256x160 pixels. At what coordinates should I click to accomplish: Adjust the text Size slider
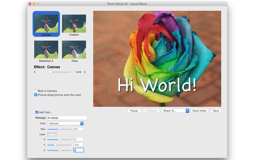59,129
